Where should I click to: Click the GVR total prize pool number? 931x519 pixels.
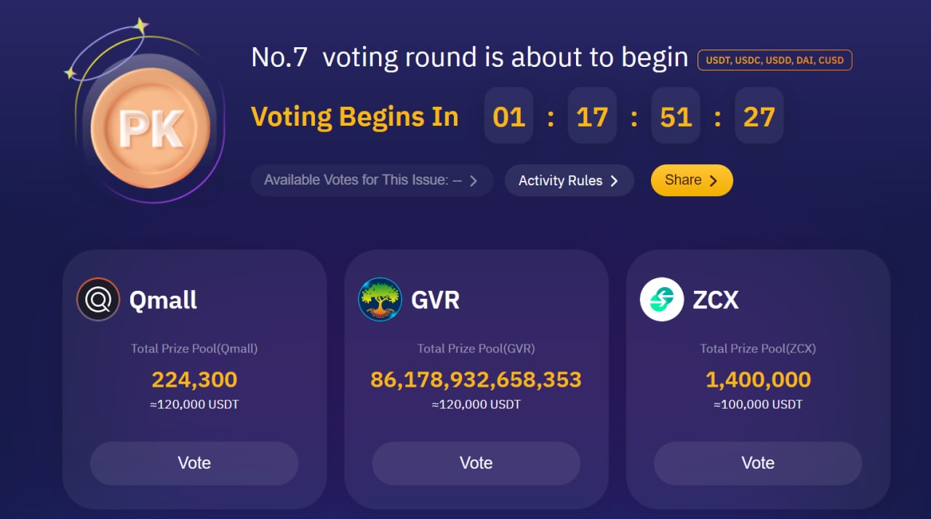(x=476, y=379)
